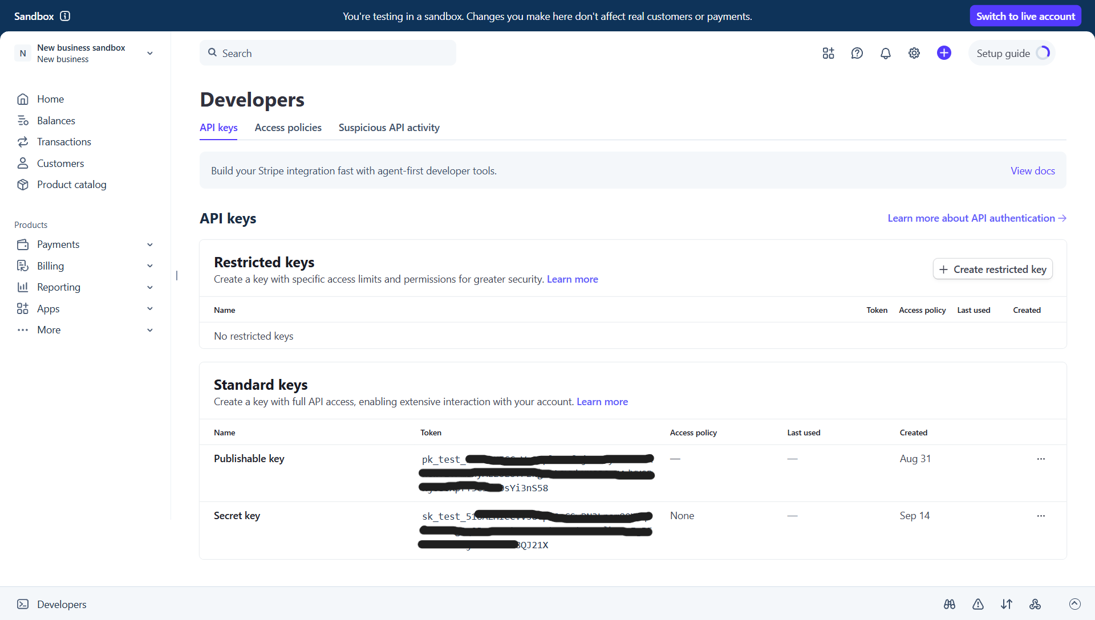Click the Home sidebar icon

(23, 99)
